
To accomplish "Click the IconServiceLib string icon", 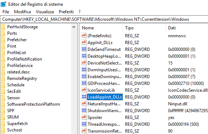I will [84, 90].
